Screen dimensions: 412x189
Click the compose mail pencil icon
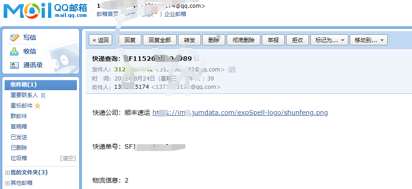pyautogui.click(x=15, y=38)
